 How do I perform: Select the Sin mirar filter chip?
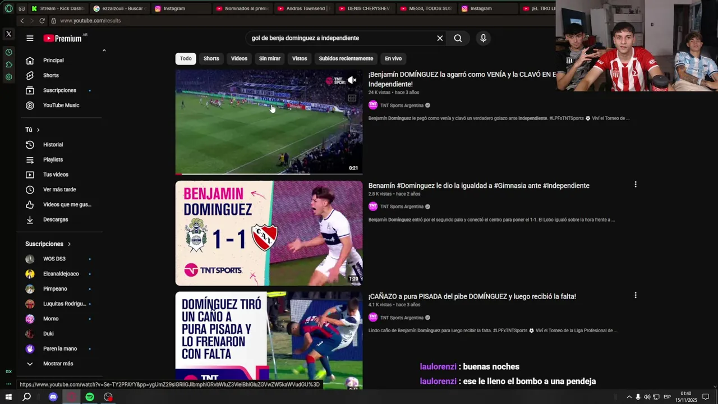[269, 58]
